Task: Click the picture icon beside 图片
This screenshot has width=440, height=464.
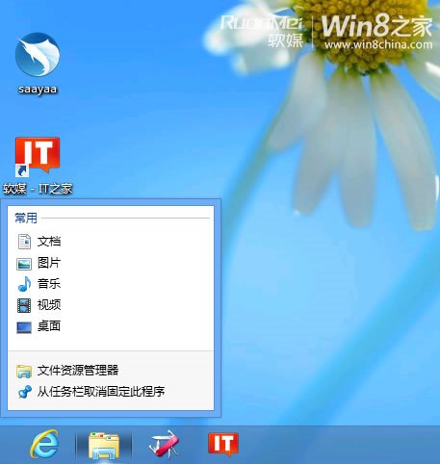Action: coord(24,264)
